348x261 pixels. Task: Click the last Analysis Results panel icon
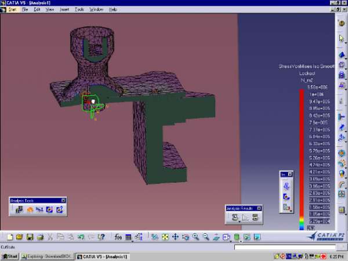coord(255,217)
